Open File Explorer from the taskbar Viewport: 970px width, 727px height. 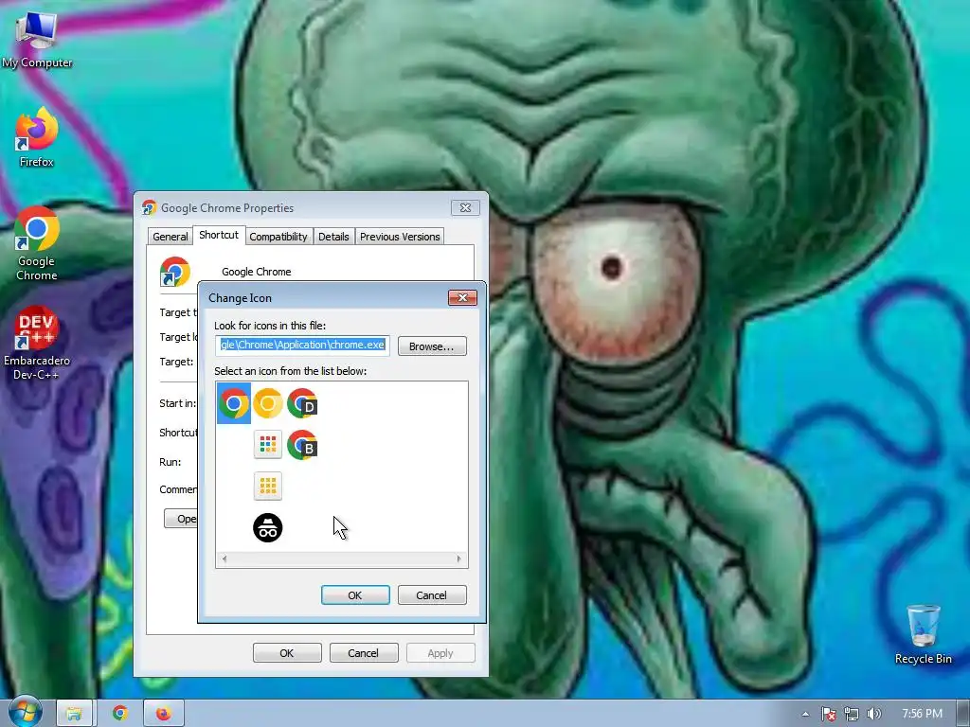74,714
